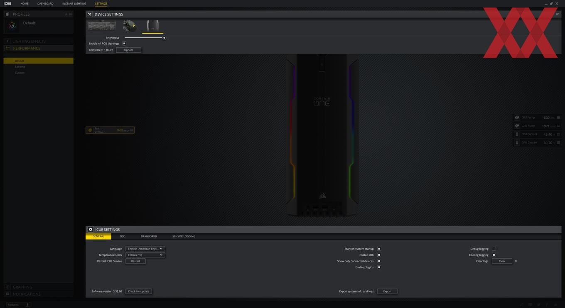Select the Extreme performance preset
This screenshot has height=308, width=565.
20,67
